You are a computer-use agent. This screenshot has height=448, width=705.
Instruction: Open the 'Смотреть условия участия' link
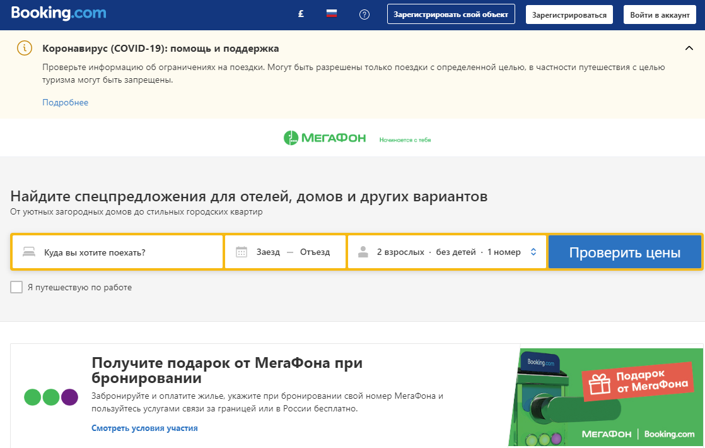coord(144,428)
